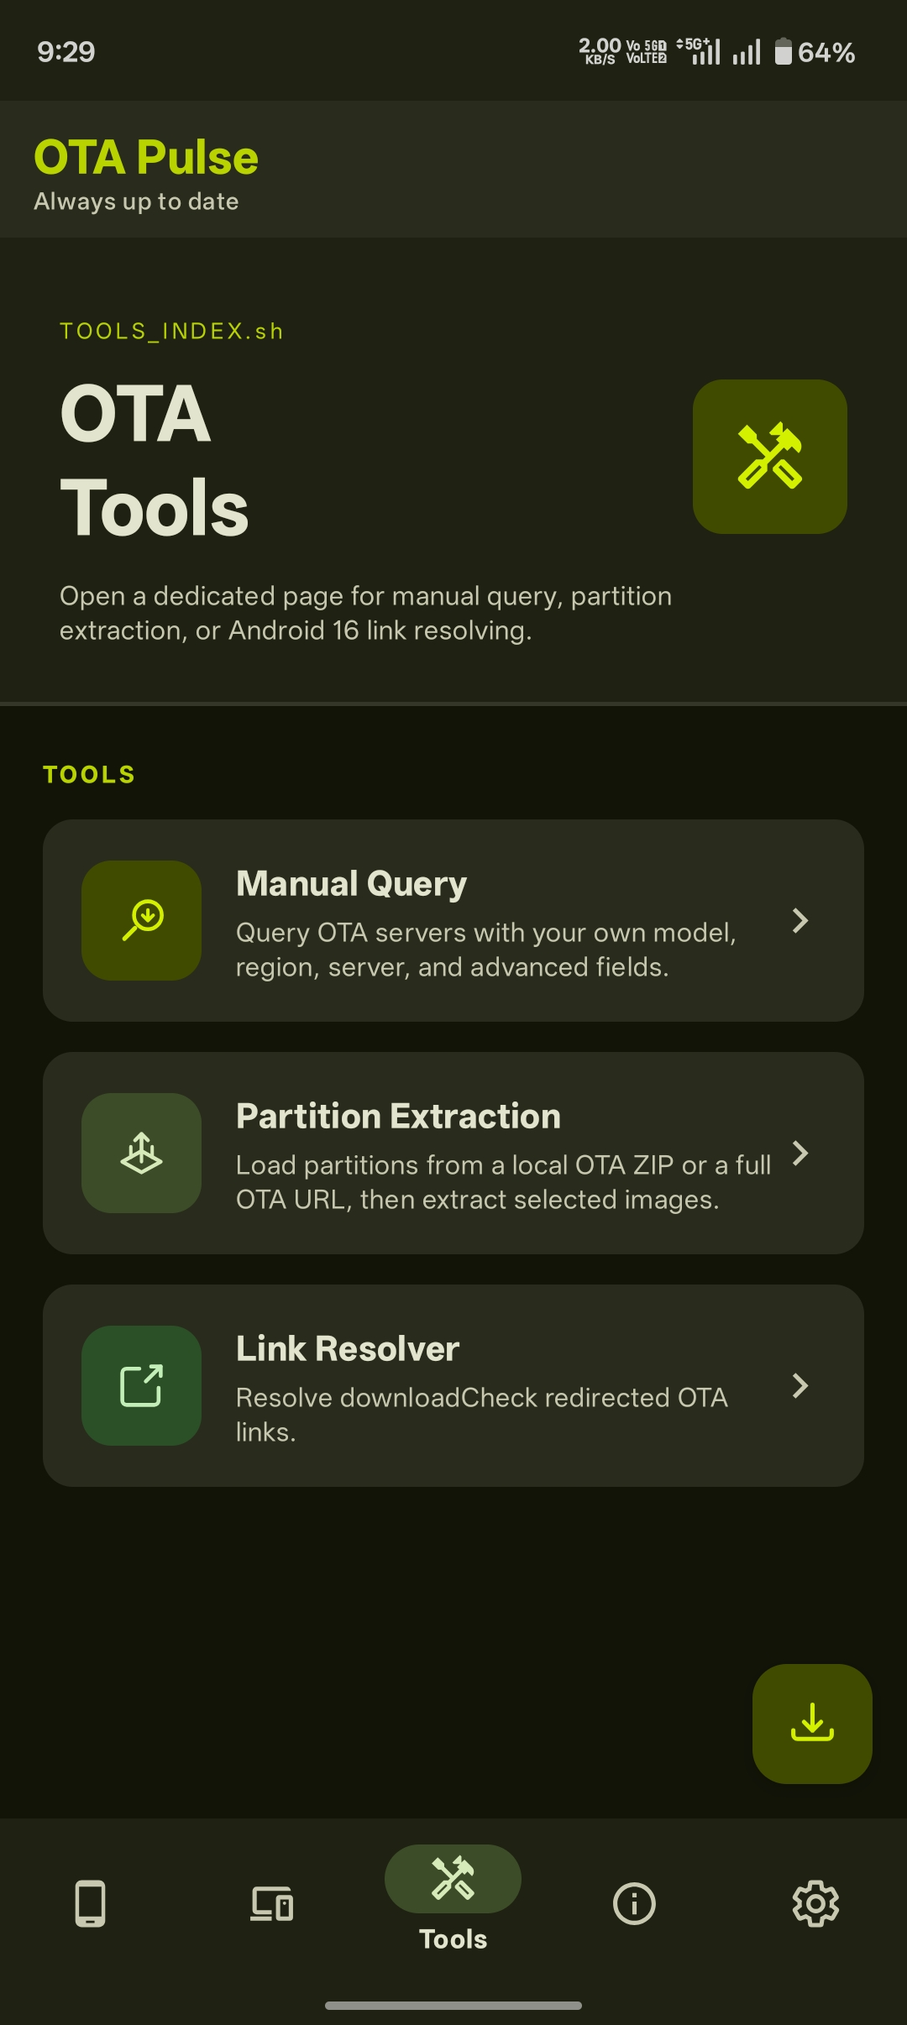Tap the OTA Pulse app title
Screen dimensions: 907x2025
coord(146,157)
